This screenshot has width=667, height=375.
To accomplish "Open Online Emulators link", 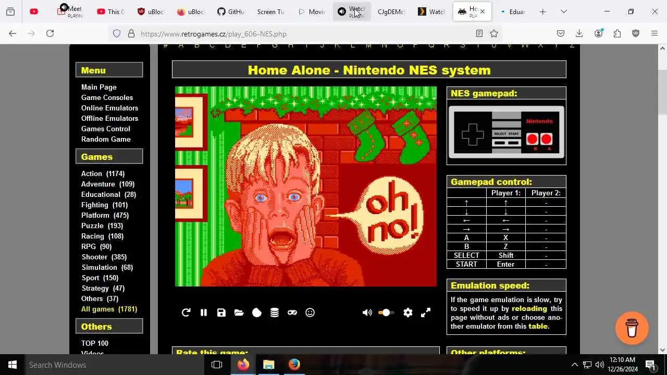I will [x=109, y=108].
